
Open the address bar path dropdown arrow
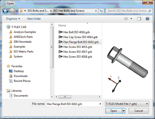tap(96, 11)
